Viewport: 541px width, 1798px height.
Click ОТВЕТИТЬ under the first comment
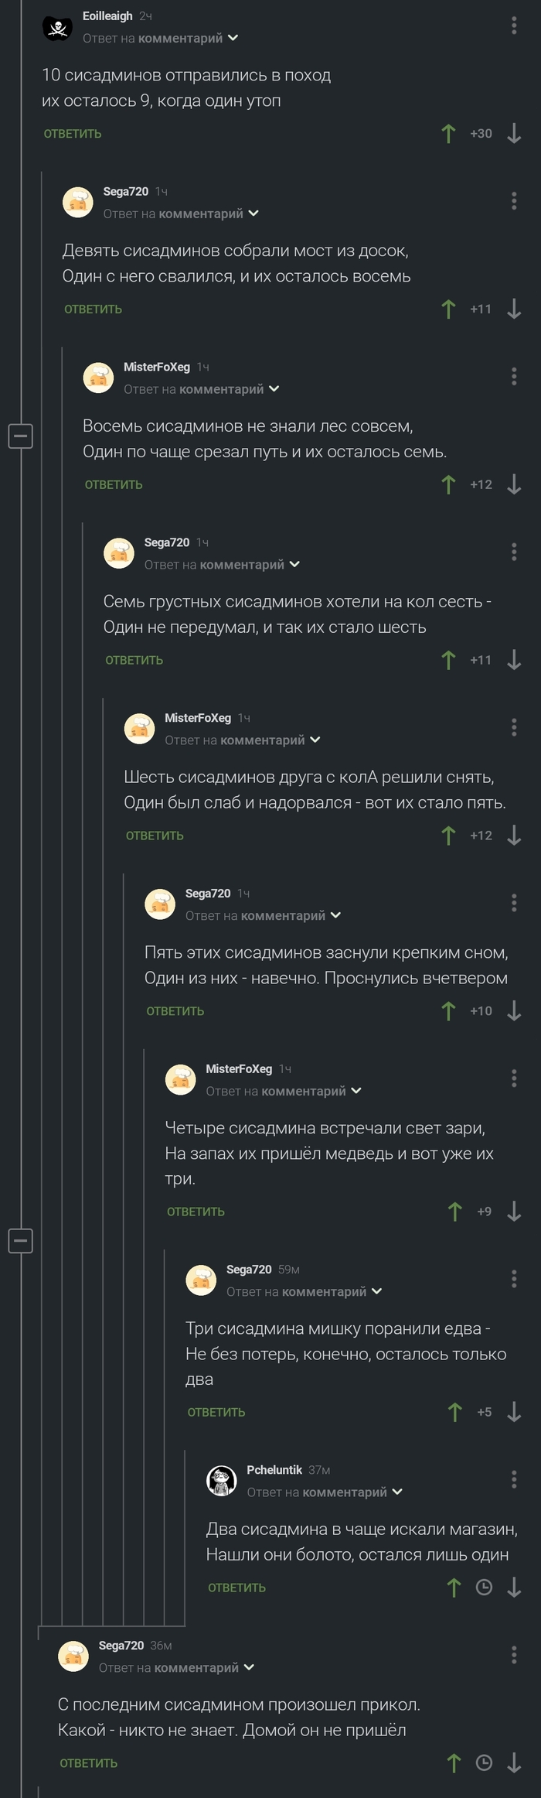point(73,133)
